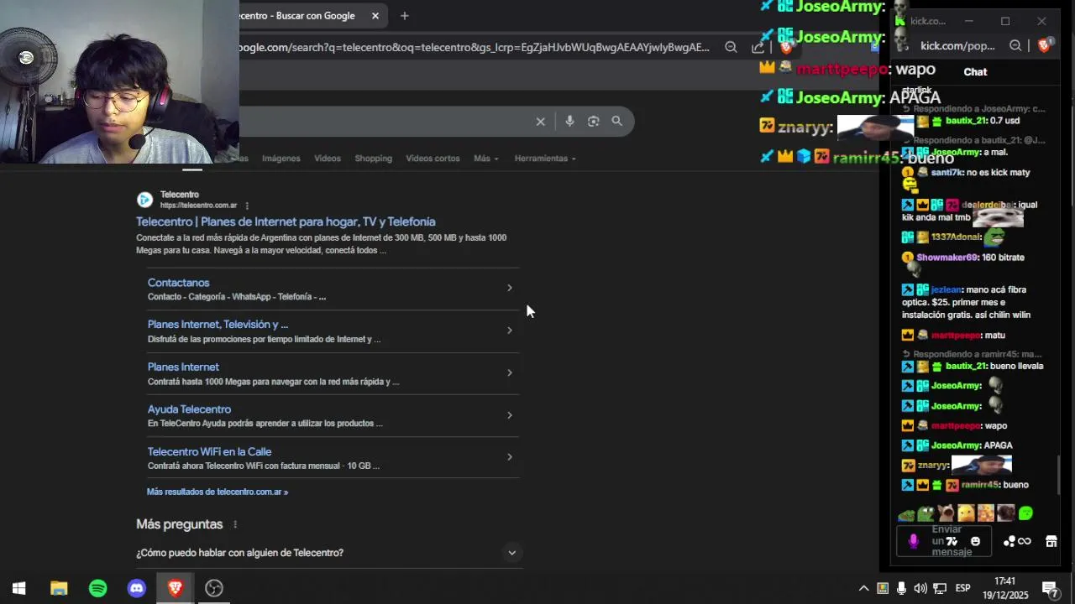Open the Más dropdown filter

(485, 159)
